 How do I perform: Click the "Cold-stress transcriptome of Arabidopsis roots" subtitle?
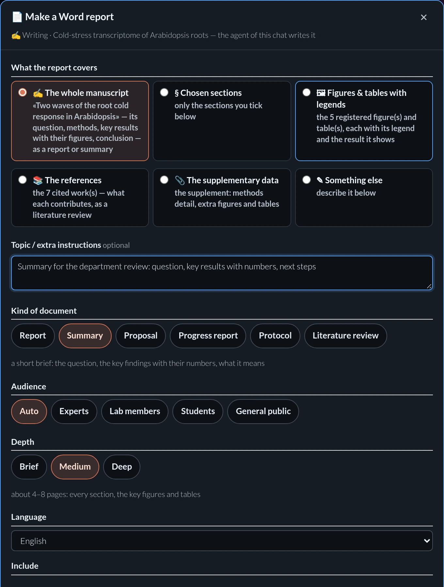pos(131,35)
